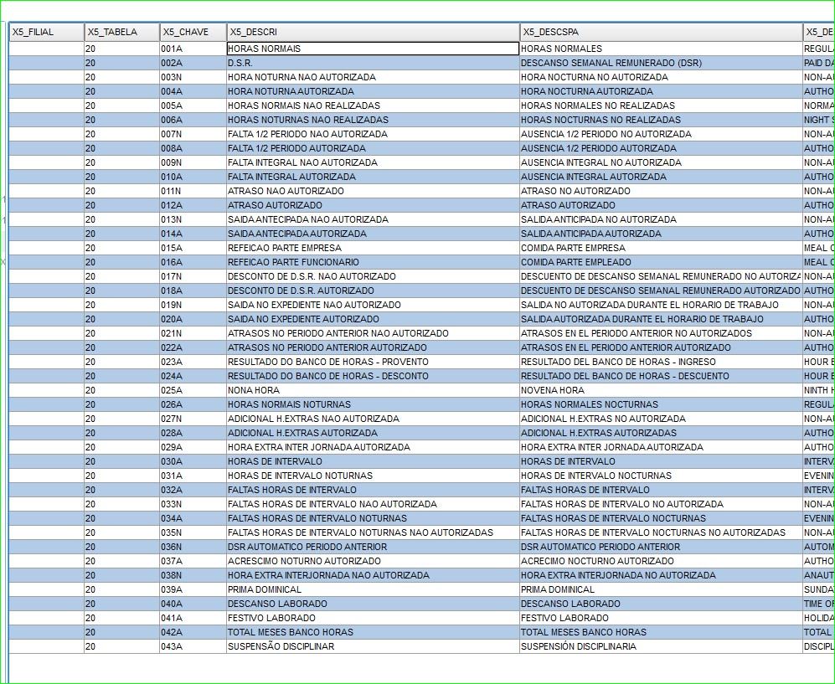Screen dimensions: 835x684
Task: Click COMIDA PARTE EMPLEADO cell
Action: tap(662, 262)
